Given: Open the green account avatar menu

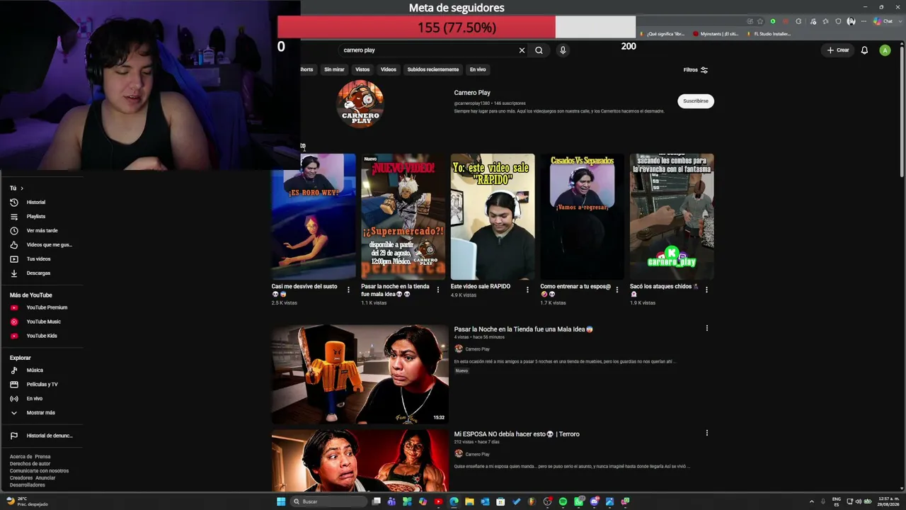Looking at the screenshot, I should 885,50.
